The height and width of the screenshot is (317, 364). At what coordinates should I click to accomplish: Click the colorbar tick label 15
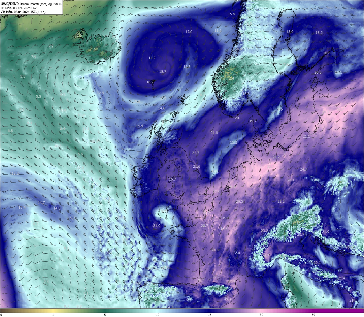click(209, 315)
